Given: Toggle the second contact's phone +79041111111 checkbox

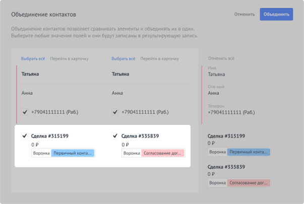Looking at the screenshot, I should tap(115, 112).
